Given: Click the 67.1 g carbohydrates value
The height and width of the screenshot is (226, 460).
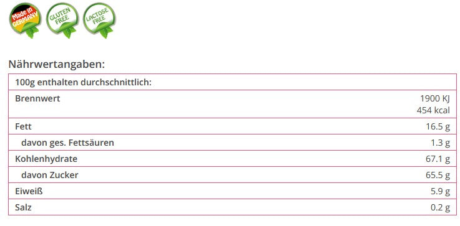Looking at the screenshot, I should pyautogui.click(x=438, y=159).
